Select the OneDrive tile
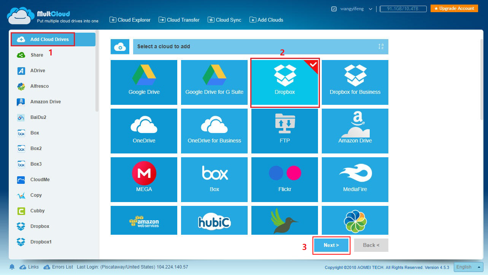488x275 pixels. [144, 131]
